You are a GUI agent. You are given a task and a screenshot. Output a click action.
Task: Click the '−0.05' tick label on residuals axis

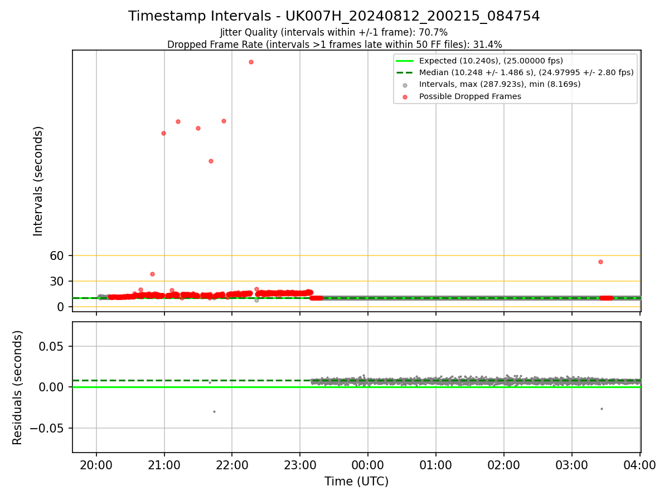[48, 429]
